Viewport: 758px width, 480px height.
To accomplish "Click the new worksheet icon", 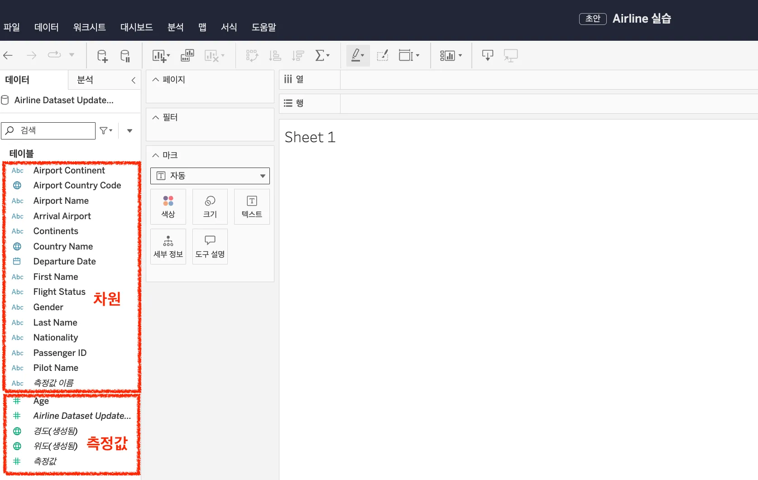I will (x=161, y=56).
